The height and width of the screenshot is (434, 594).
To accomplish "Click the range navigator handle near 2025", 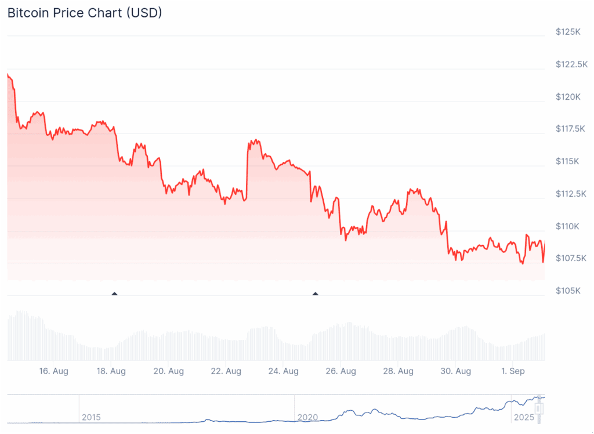I will coord(538,408).
